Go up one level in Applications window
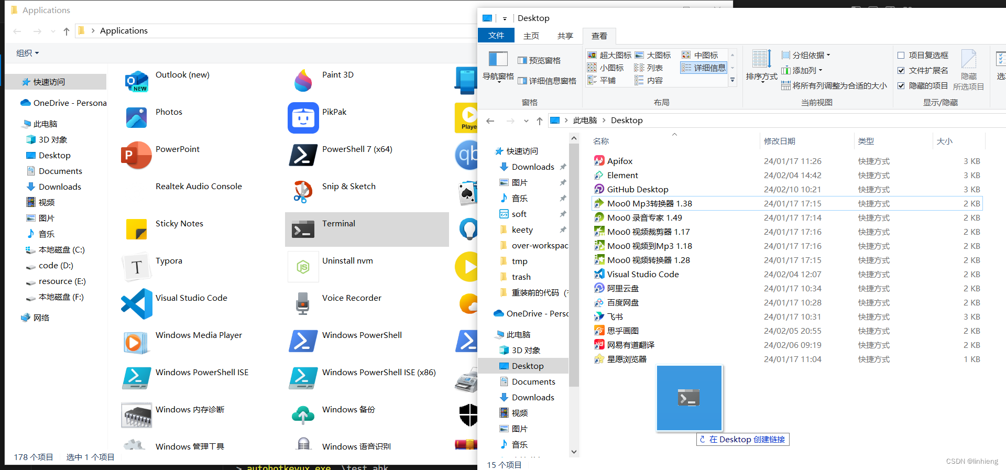Image resolution: width=1006 pixels, height=470 pixels. pyautogui.click(x=67, y=31)
